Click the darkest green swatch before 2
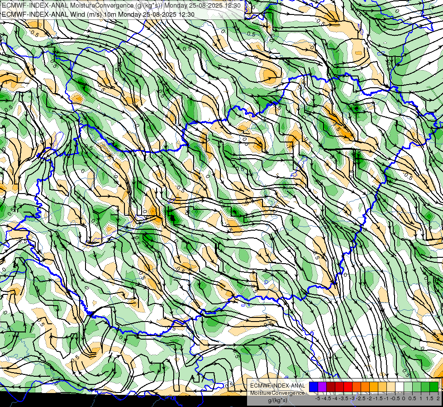 434,387
